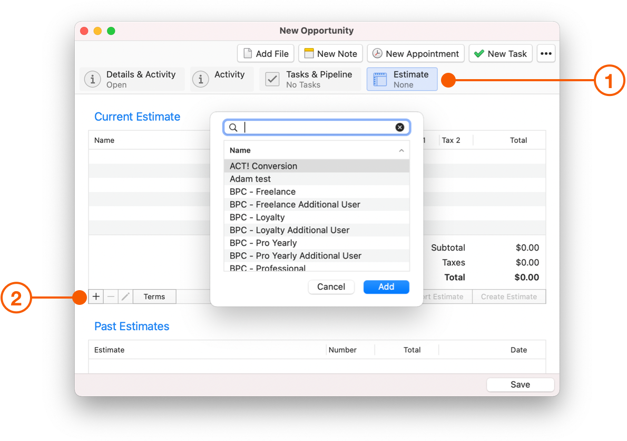Clear the search field with the X icon
The image size is (627, 441).
coord(399,127)
